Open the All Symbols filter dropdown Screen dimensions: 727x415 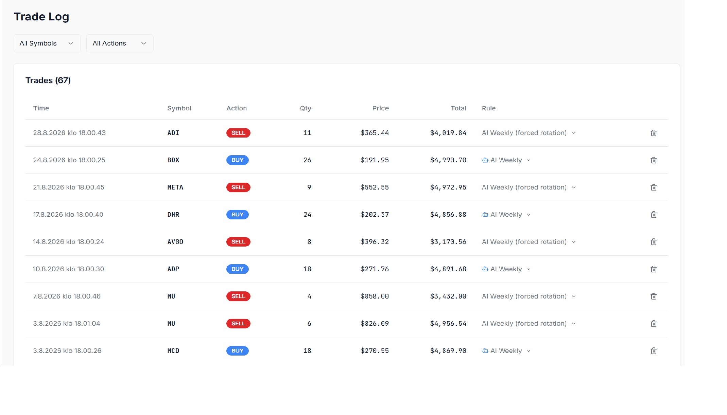(47, 43)
